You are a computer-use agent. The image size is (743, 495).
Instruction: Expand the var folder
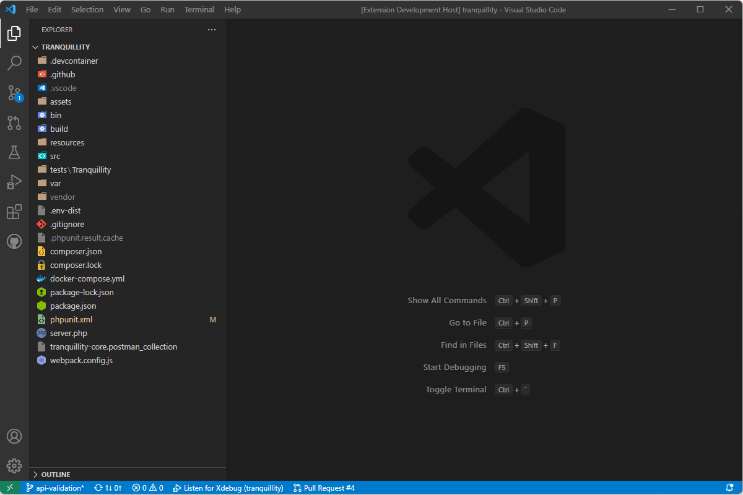128,183
